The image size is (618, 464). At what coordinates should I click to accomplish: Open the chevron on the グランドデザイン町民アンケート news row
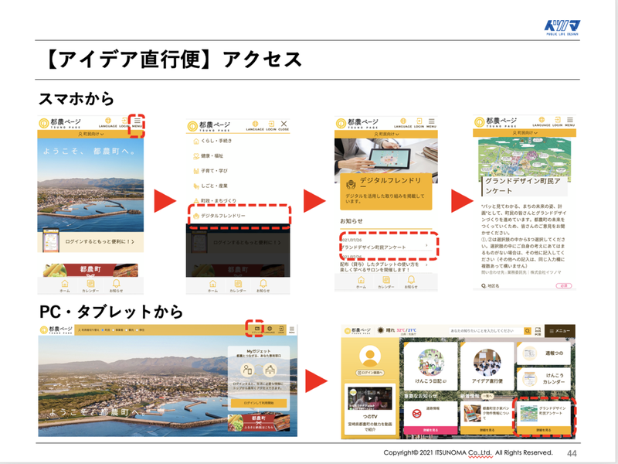coord(426,245)
